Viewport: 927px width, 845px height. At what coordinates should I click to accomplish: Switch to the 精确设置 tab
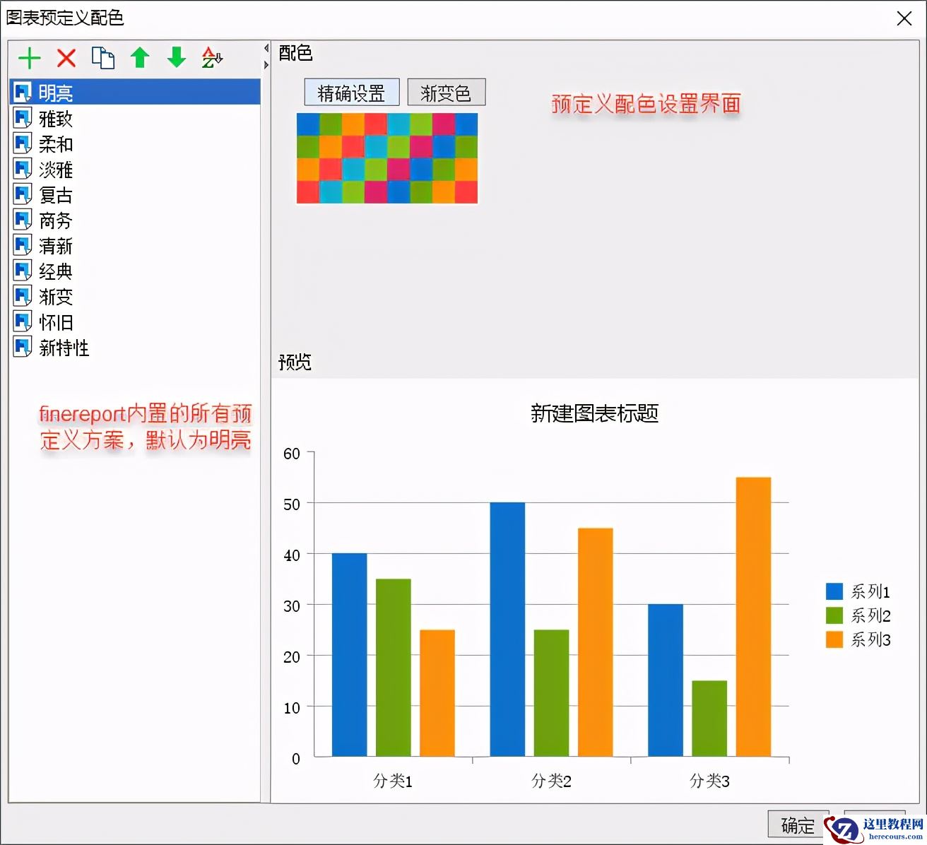point(351,92)
